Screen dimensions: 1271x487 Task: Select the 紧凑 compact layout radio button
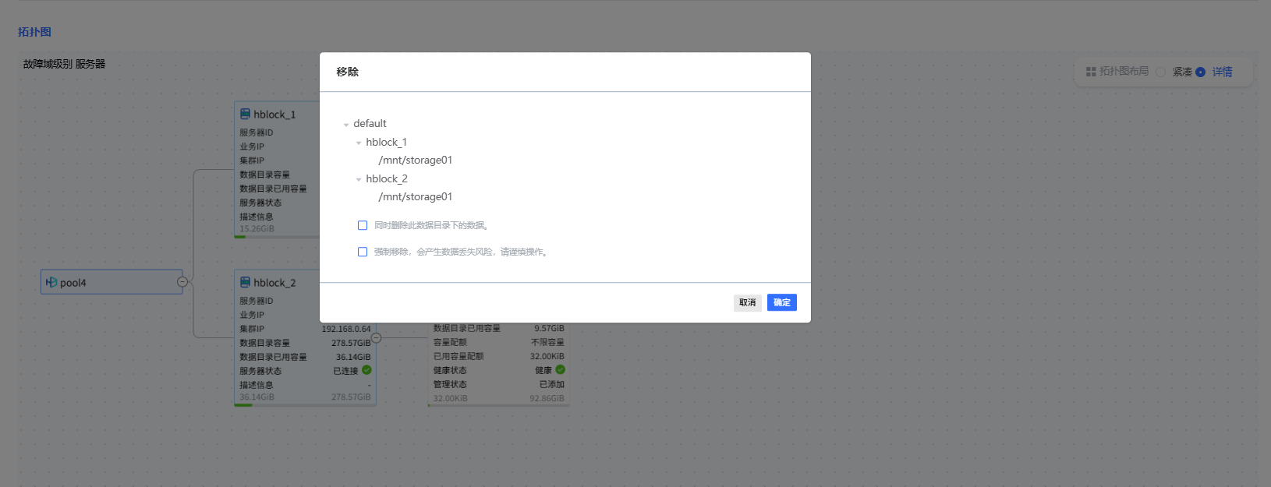click(x=1160, y=72)
